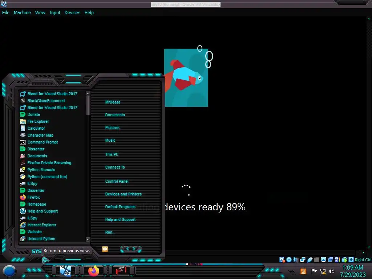
Task: Open the red and black taskbar app icon
Action: coord(121,271)
